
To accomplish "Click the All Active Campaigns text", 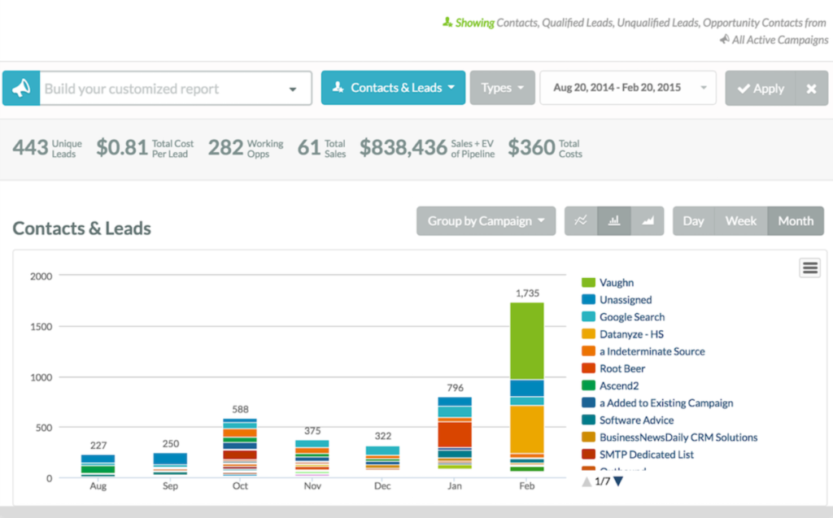I will click(x=779, y=40).
